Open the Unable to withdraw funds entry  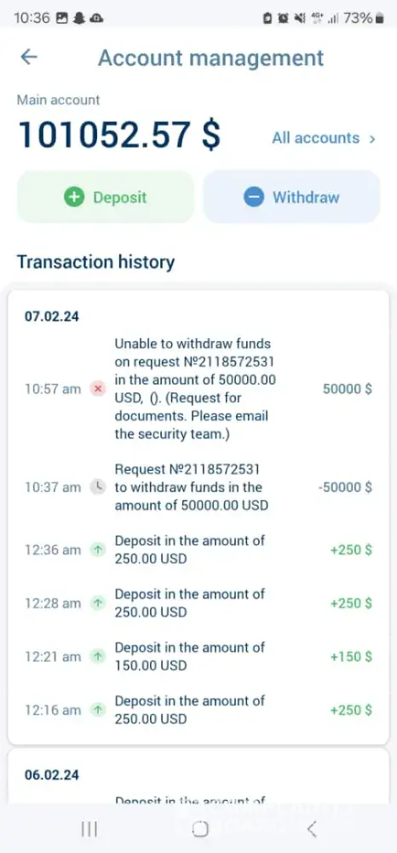tap(198, 389)
